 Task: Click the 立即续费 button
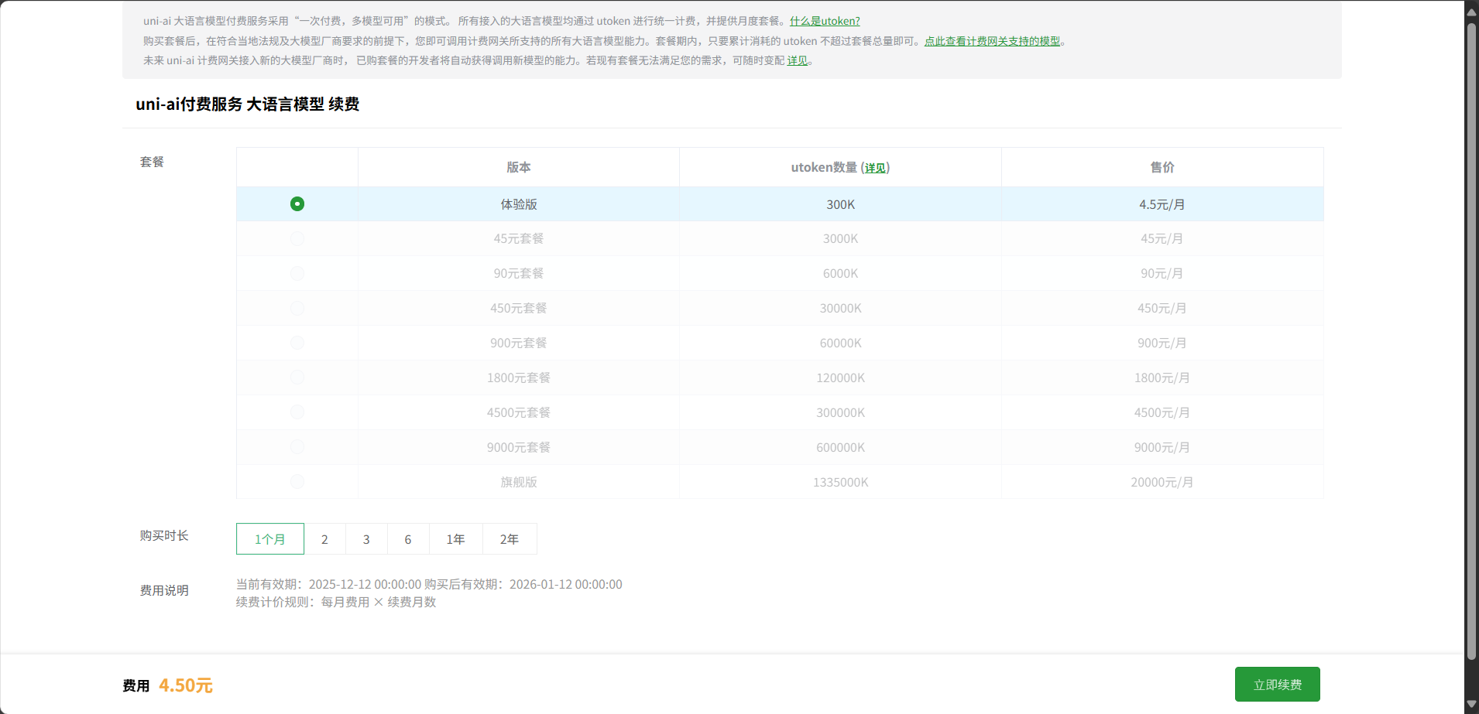pos(1278,685)
